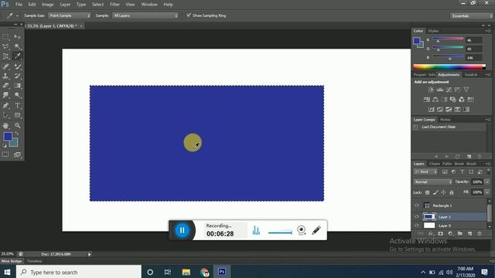Add layer style fx button

tap(432, 233)
